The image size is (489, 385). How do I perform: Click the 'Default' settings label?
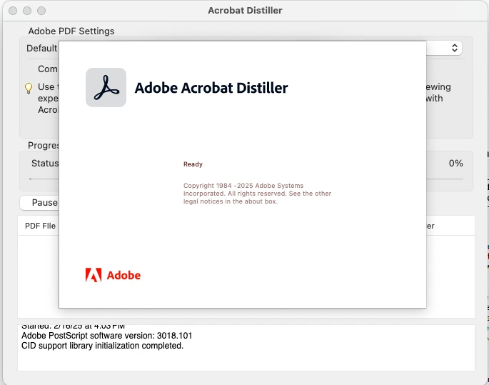tap(42, 48)
